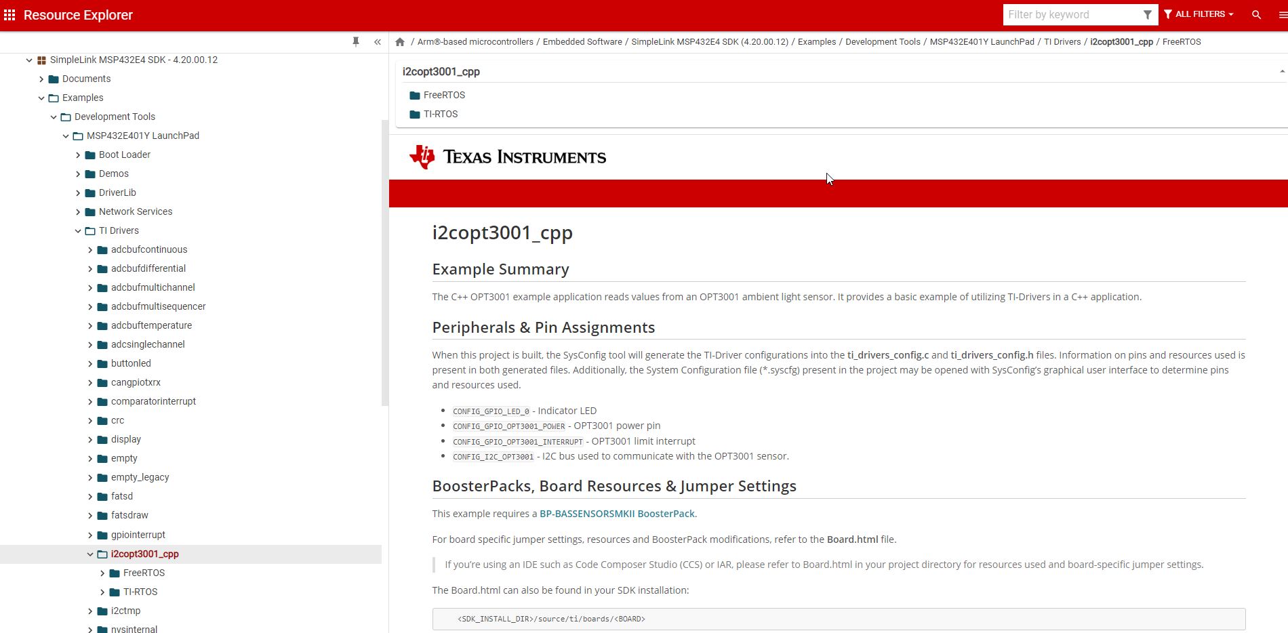The image size is (1288, 633).
Task: Select buttonled in the tree
Action: (x=131, y=364)
